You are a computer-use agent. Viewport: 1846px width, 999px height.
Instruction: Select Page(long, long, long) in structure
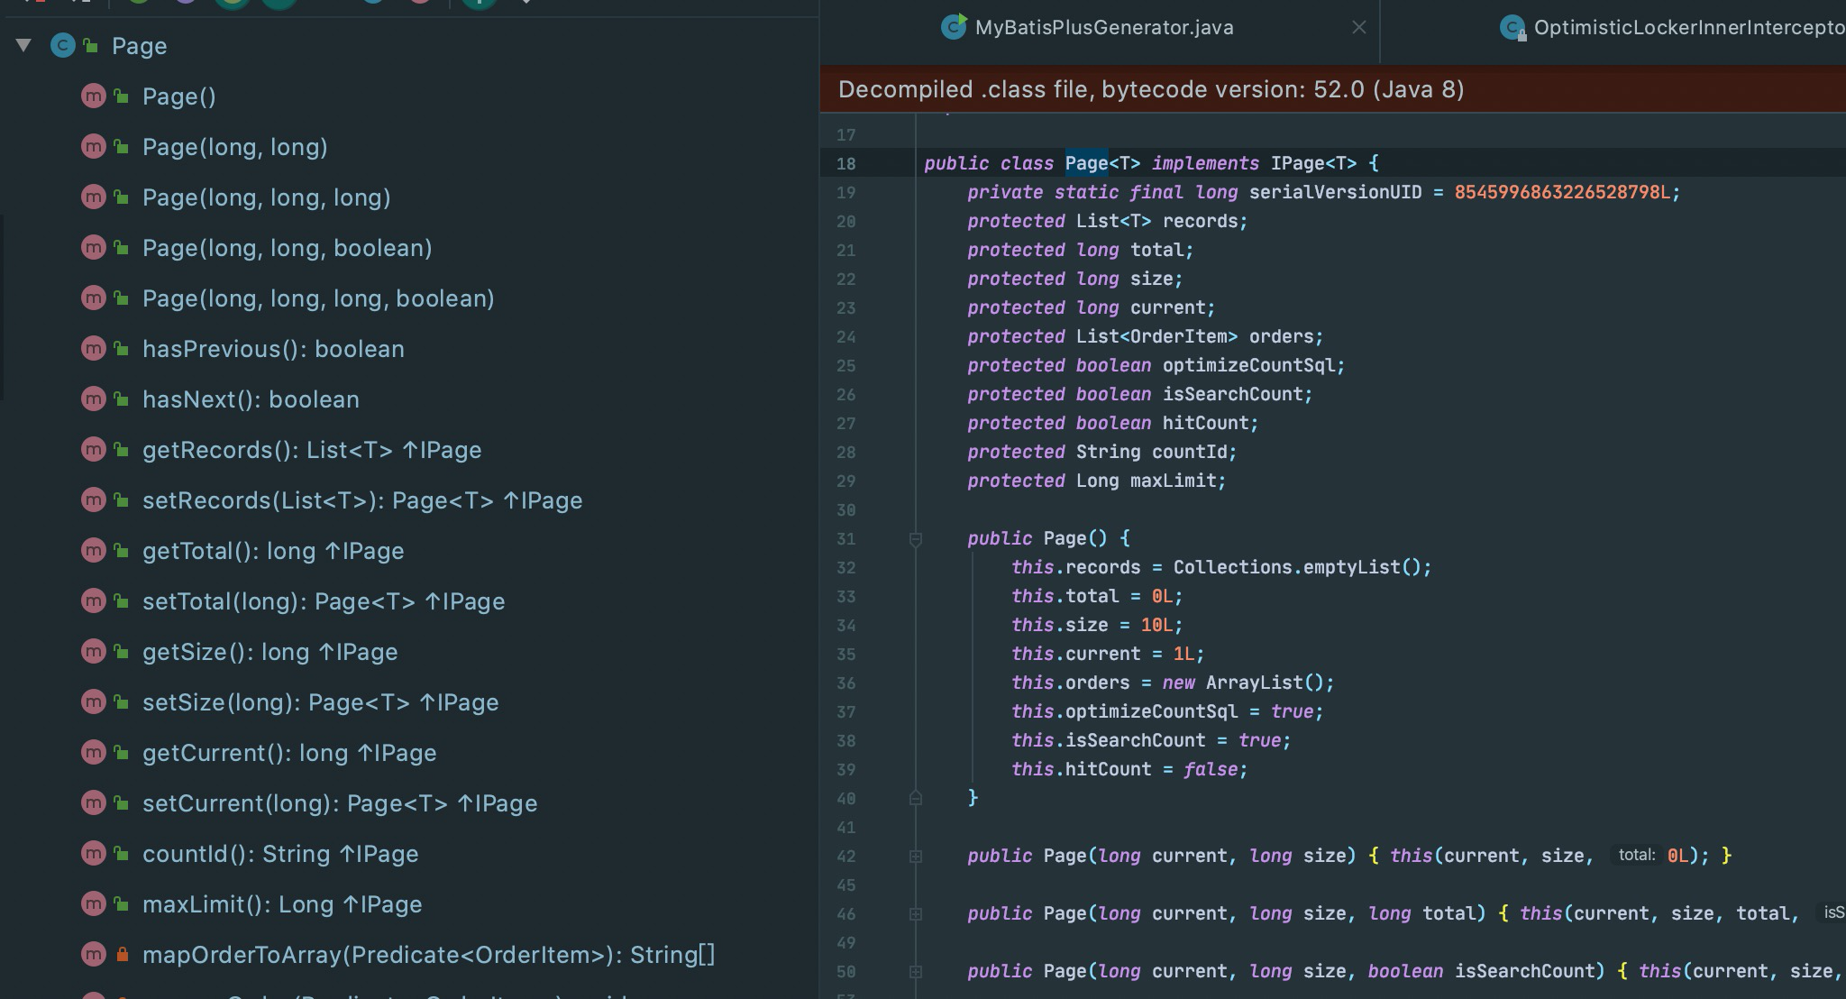click(x=267, y=197)
